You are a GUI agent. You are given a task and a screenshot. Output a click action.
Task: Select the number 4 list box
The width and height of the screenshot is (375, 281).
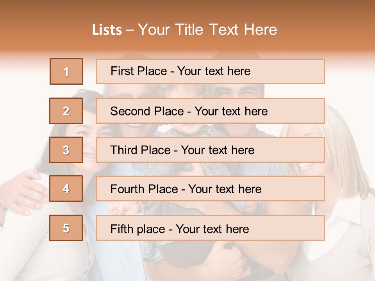66,189
